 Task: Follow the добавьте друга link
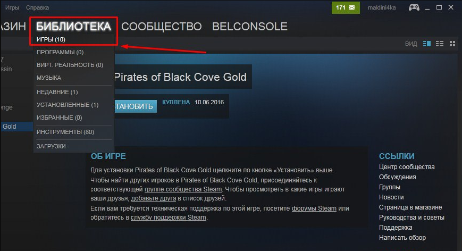coord(154,198)
